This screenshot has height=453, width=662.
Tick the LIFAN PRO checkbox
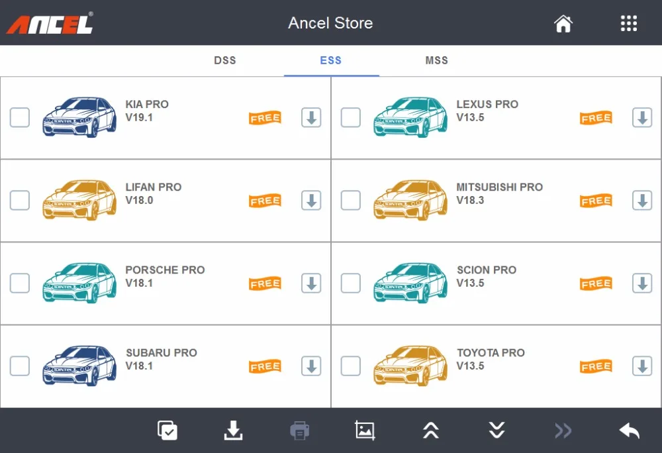[x=19, y=200]
